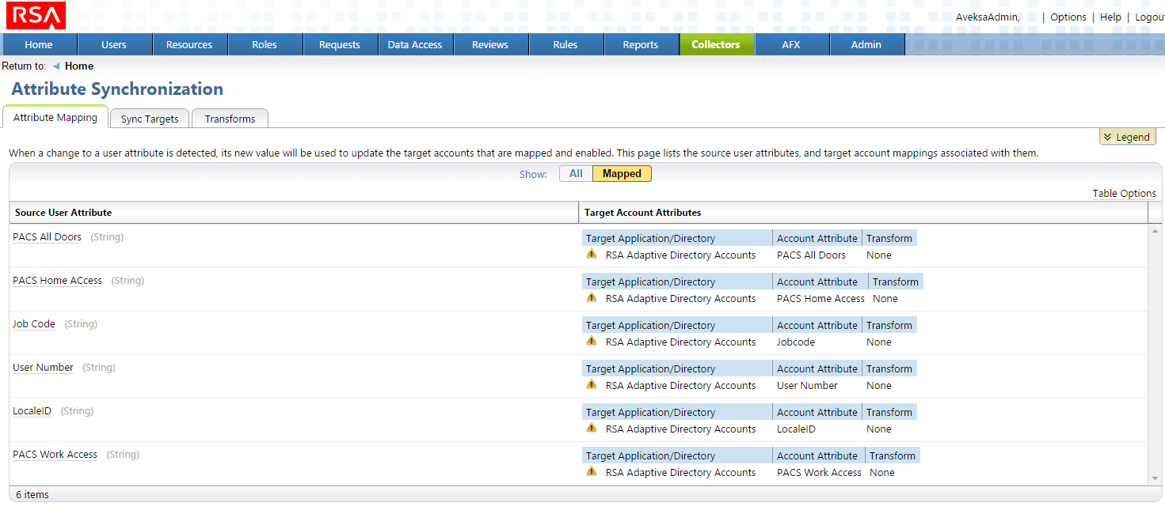
Task: Open the Data Access menu
Action: point(415,44)
